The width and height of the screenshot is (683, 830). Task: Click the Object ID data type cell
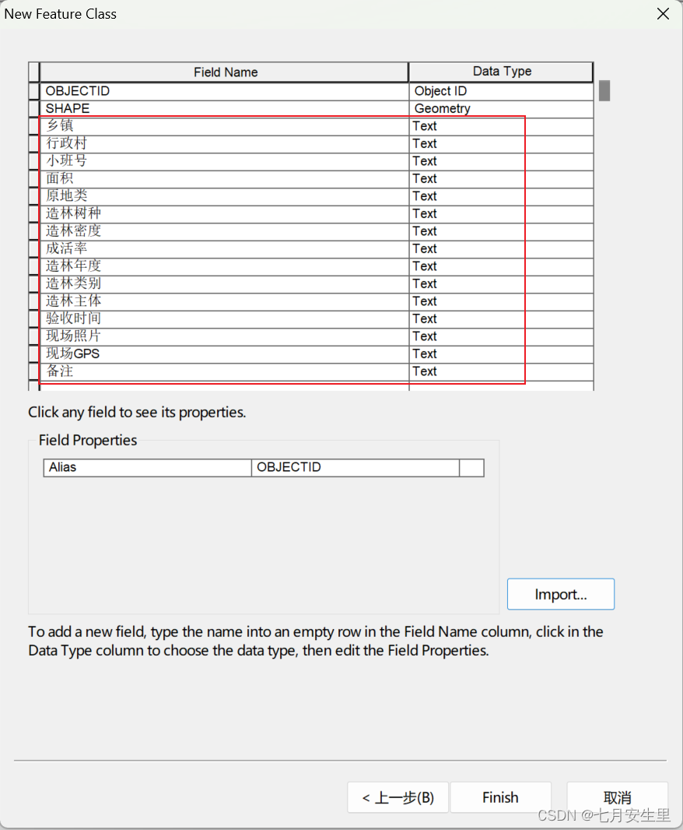501,91
